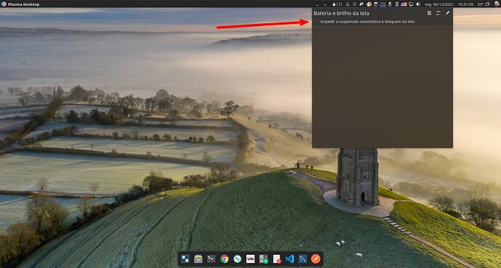The image size is (501, 268).
Task: Open the USB removable device tray icon
Action: click(390, 4)
